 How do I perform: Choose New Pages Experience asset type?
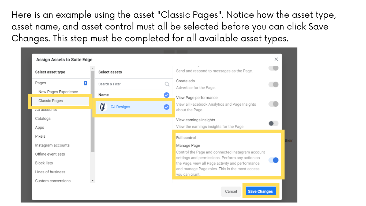click(x=58, y=92)
